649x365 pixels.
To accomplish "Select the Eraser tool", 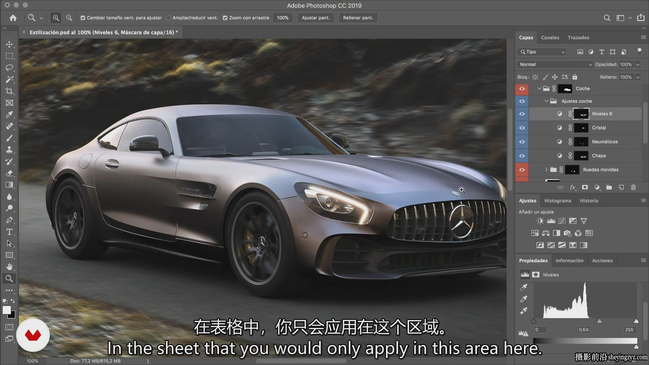I will 9,173.
